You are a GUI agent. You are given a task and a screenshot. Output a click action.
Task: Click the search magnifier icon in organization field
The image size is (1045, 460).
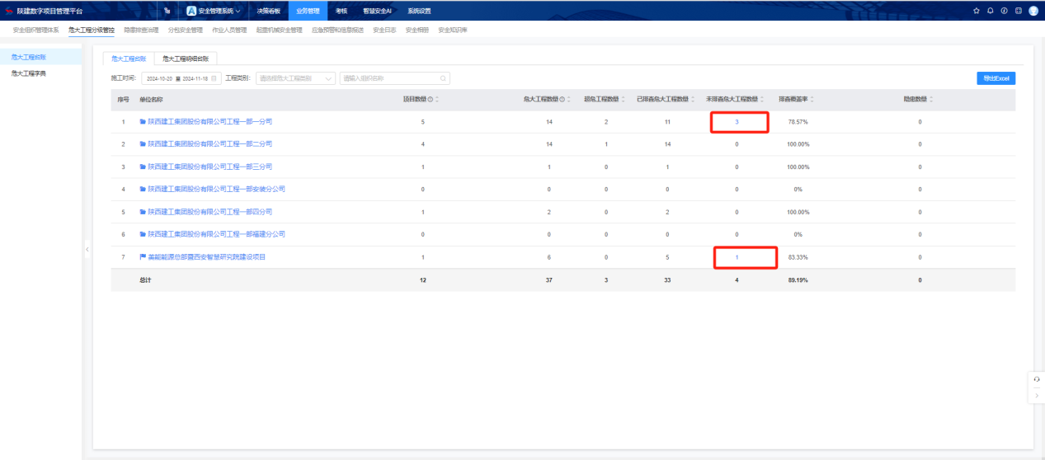point(443,78)
